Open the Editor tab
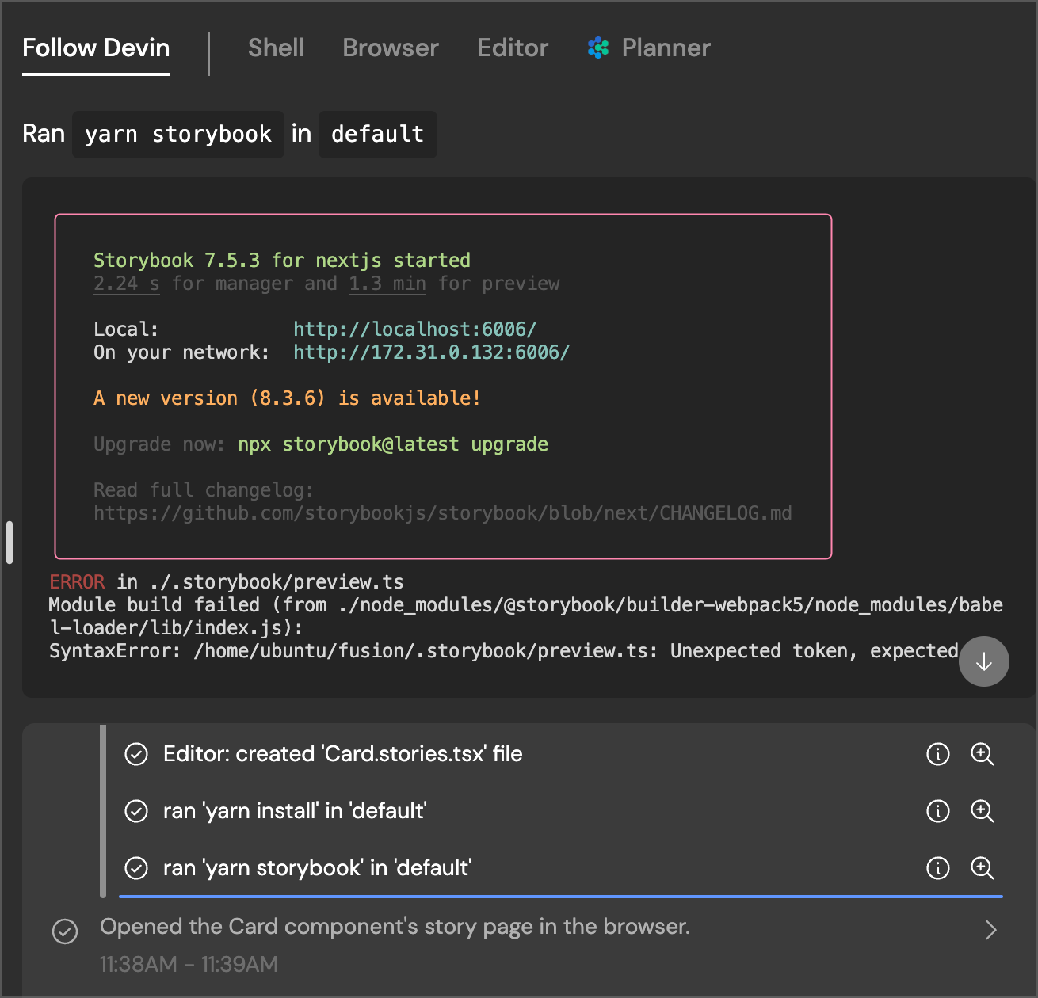Image resolution: width=1038 pixels, height=998 pixels. click(x=513, y=48)
